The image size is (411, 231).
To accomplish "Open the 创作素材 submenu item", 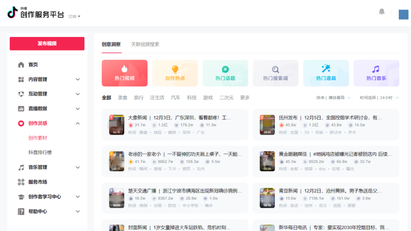I will [x=38, y=138].
